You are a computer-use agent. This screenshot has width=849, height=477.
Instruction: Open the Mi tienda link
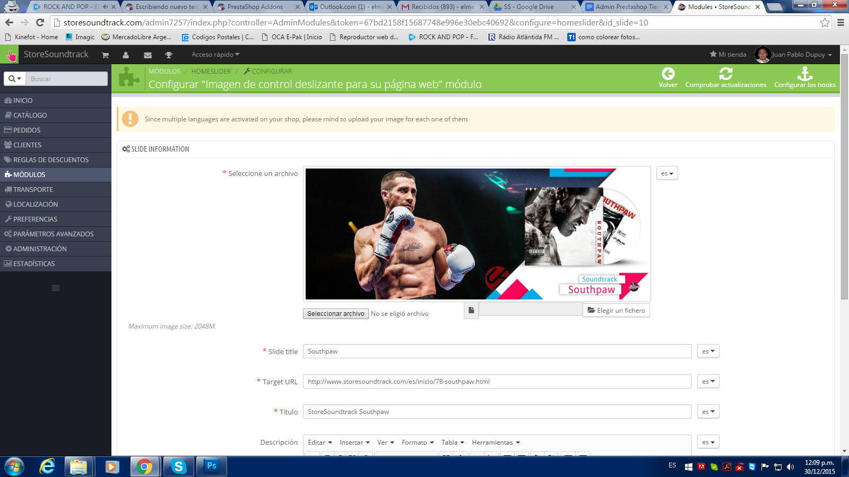[x=728, y=55]
